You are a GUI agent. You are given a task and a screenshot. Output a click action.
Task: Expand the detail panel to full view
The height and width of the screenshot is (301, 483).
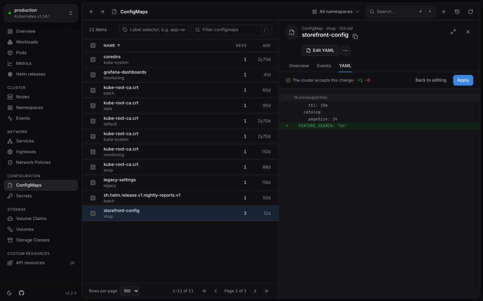[x=453, y=32]
